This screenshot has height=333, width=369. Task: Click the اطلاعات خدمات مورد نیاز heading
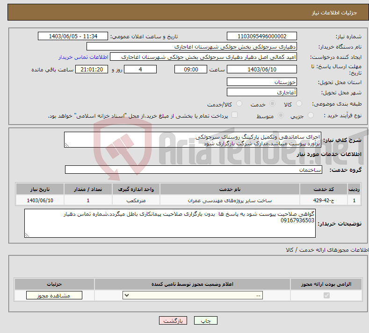[x=329, y=154]
